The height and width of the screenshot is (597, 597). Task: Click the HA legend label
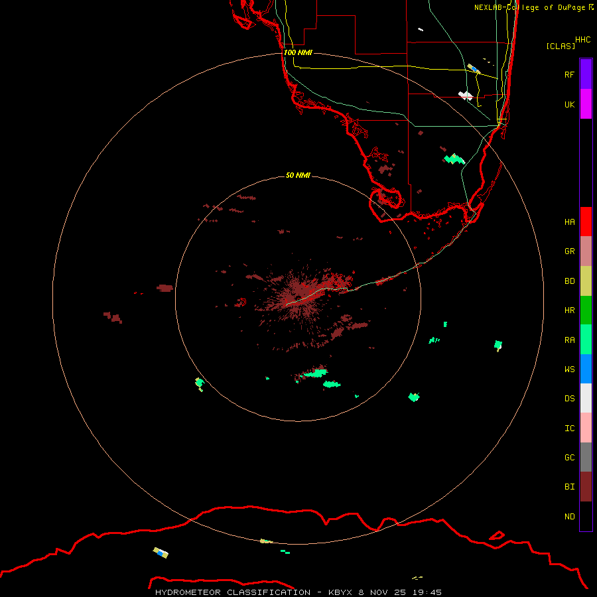click(569, 222)
